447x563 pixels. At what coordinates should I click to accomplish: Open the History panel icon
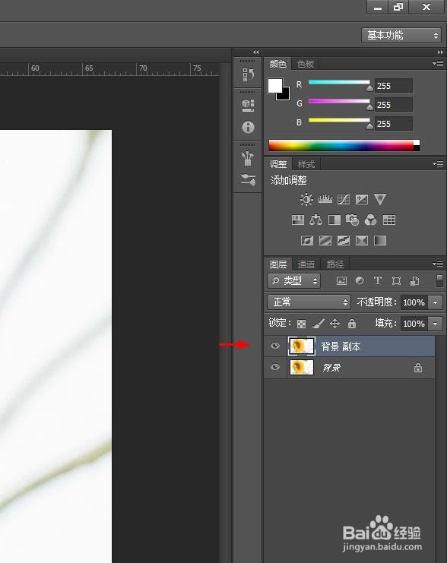click(248, 74)
